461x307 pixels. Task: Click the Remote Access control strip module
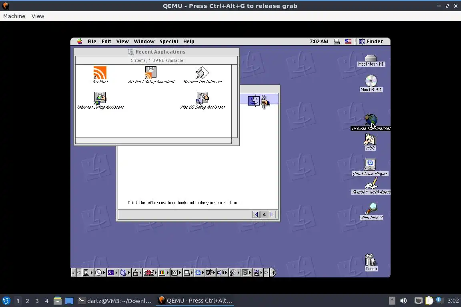tap(209, 273)
